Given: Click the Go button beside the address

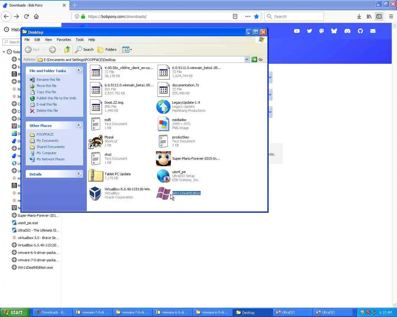Looking at the screenshot, I should [x=257, y=59].
